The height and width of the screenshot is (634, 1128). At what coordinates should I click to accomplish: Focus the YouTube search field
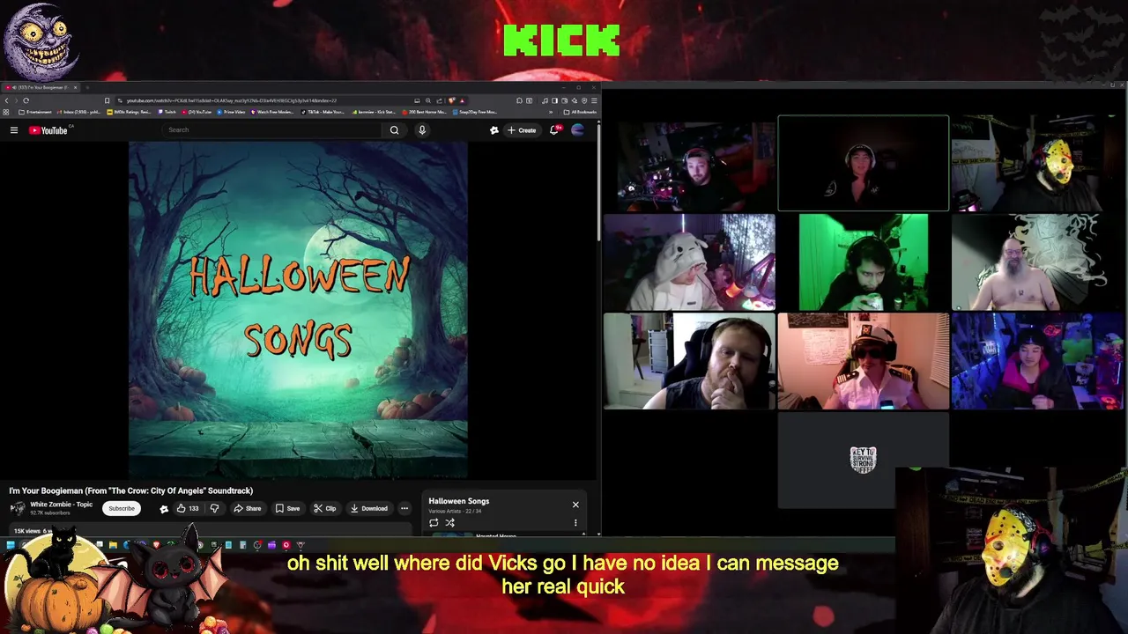click(x=273, y=130)
